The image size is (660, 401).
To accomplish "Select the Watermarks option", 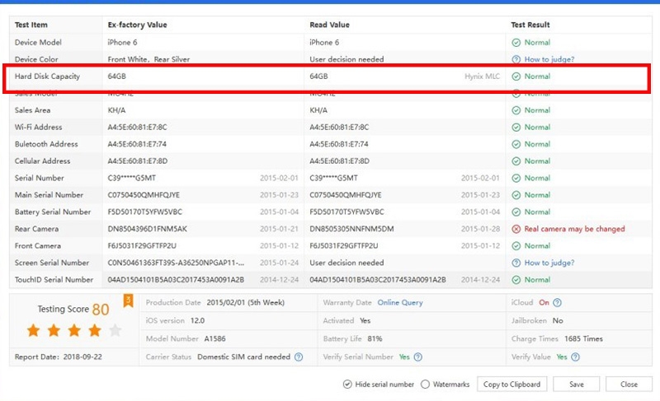I will [x=425, y=385].
